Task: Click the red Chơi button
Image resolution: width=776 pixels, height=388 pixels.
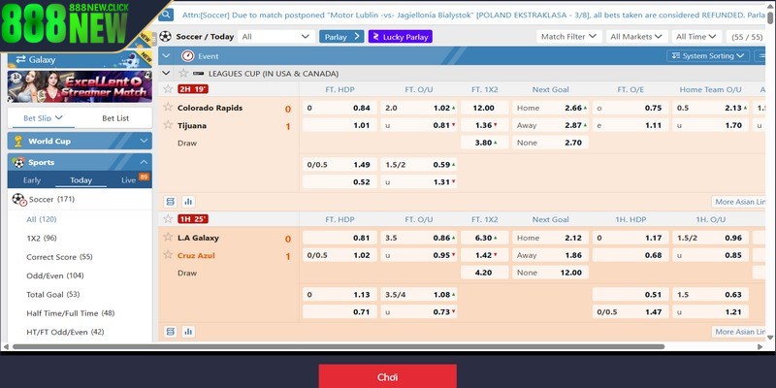Action: [387, 376]
